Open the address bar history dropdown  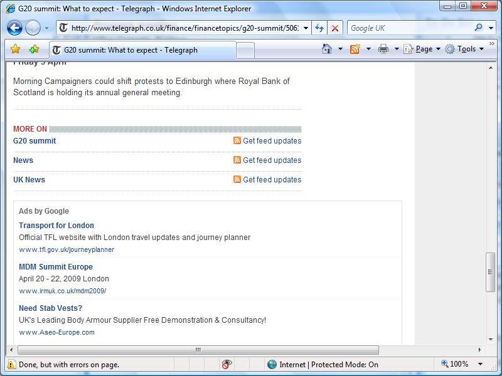click(x=306, y=28)
